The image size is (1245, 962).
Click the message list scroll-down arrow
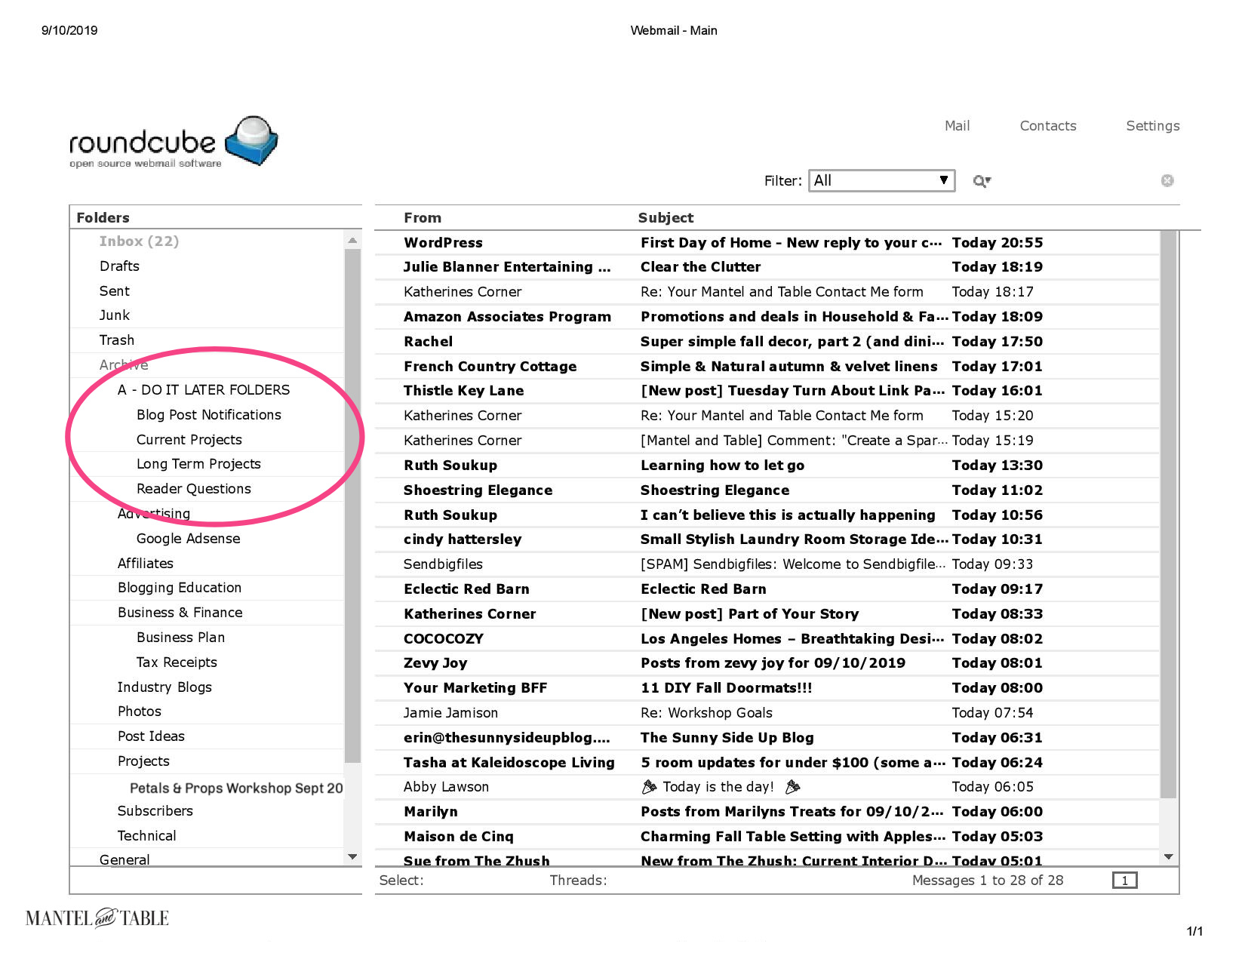pos(1169,856)
